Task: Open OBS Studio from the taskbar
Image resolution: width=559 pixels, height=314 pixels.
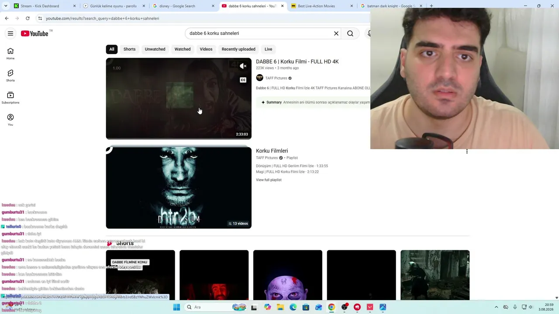Action: (345, 307)
